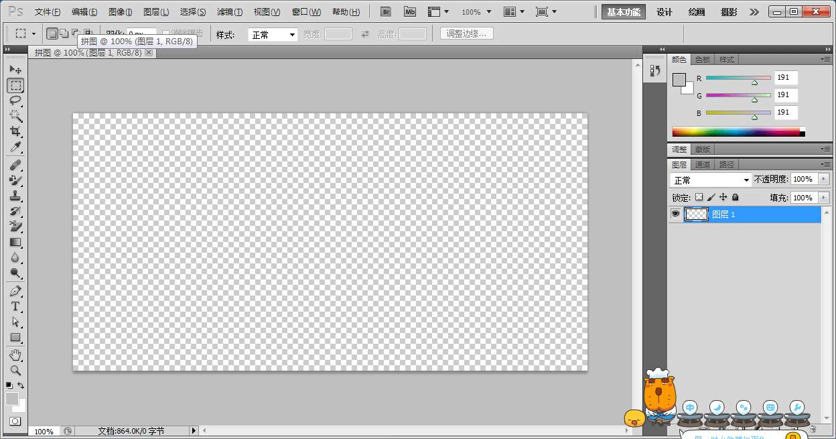Click the 设计 workspace button
Screen dimensions: 836x439
pos(664,12)
